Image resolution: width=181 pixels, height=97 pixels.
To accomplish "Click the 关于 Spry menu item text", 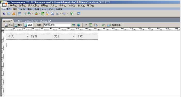I will 57,36.
